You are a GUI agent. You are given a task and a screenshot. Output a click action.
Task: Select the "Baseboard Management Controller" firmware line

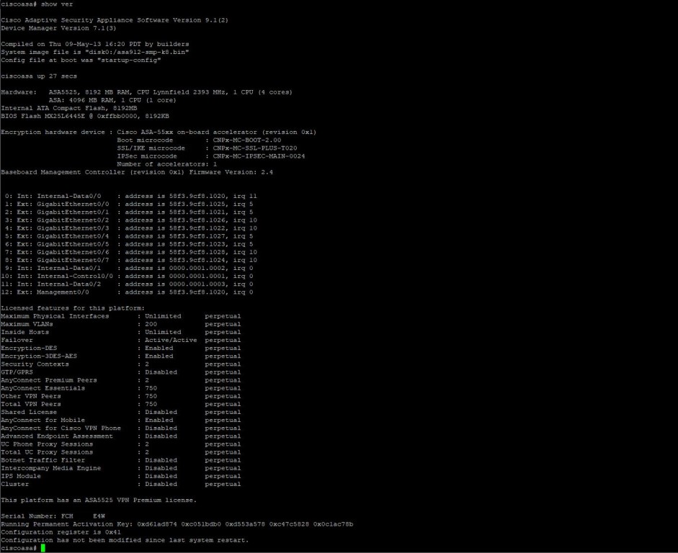pyautogui.click(x=137, y=172)
